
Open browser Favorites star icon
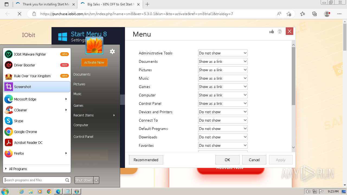[303, 14]
